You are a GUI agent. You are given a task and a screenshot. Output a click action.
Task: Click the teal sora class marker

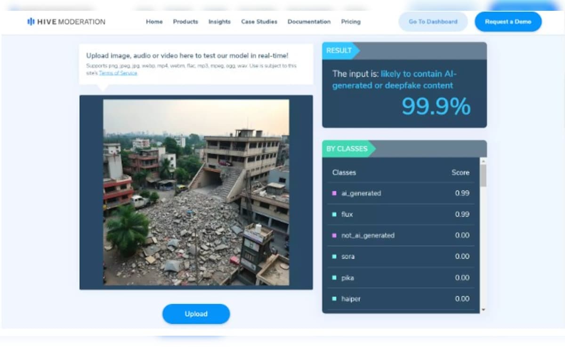point(334,257)
